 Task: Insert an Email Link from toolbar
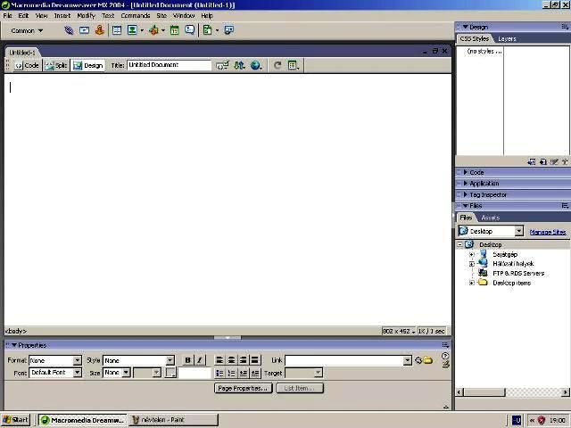coord(85,30)
